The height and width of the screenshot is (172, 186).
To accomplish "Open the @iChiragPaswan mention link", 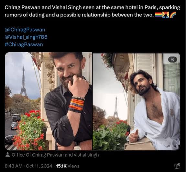I will tap(25, 30).
